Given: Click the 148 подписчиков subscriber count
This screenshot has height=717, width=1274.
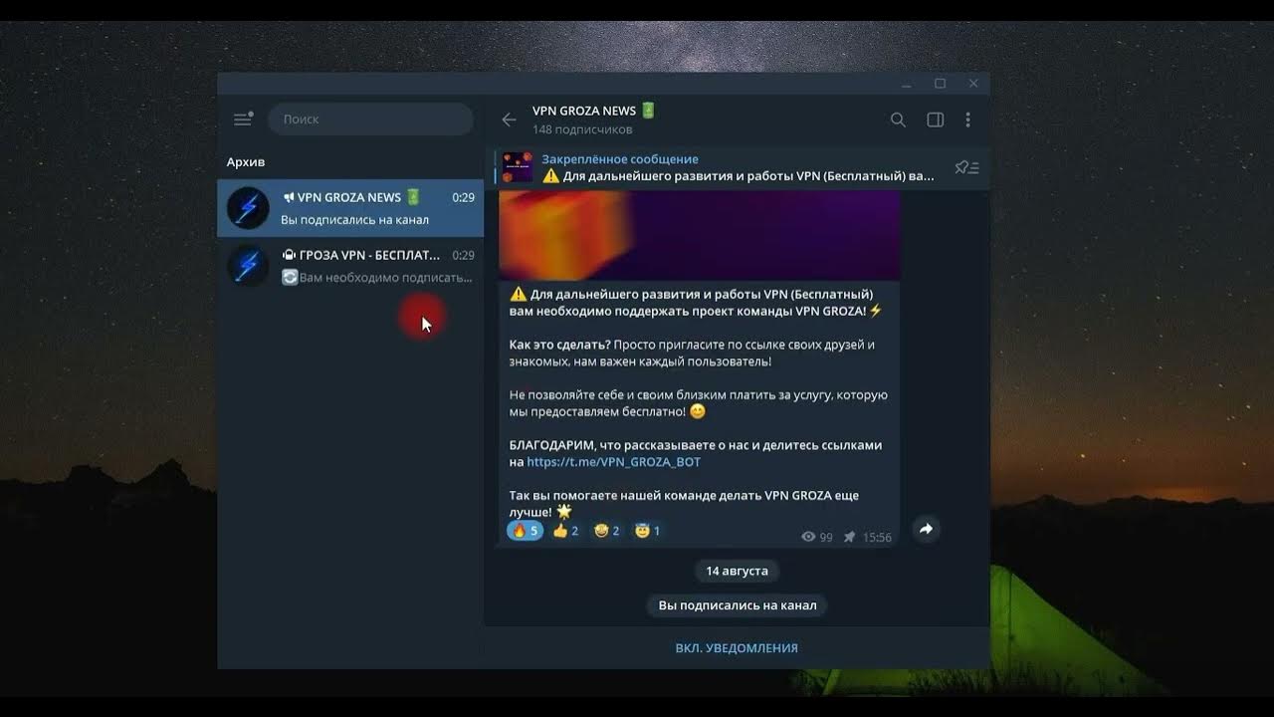Looking at the screenshot, I should tap(582, 129).
